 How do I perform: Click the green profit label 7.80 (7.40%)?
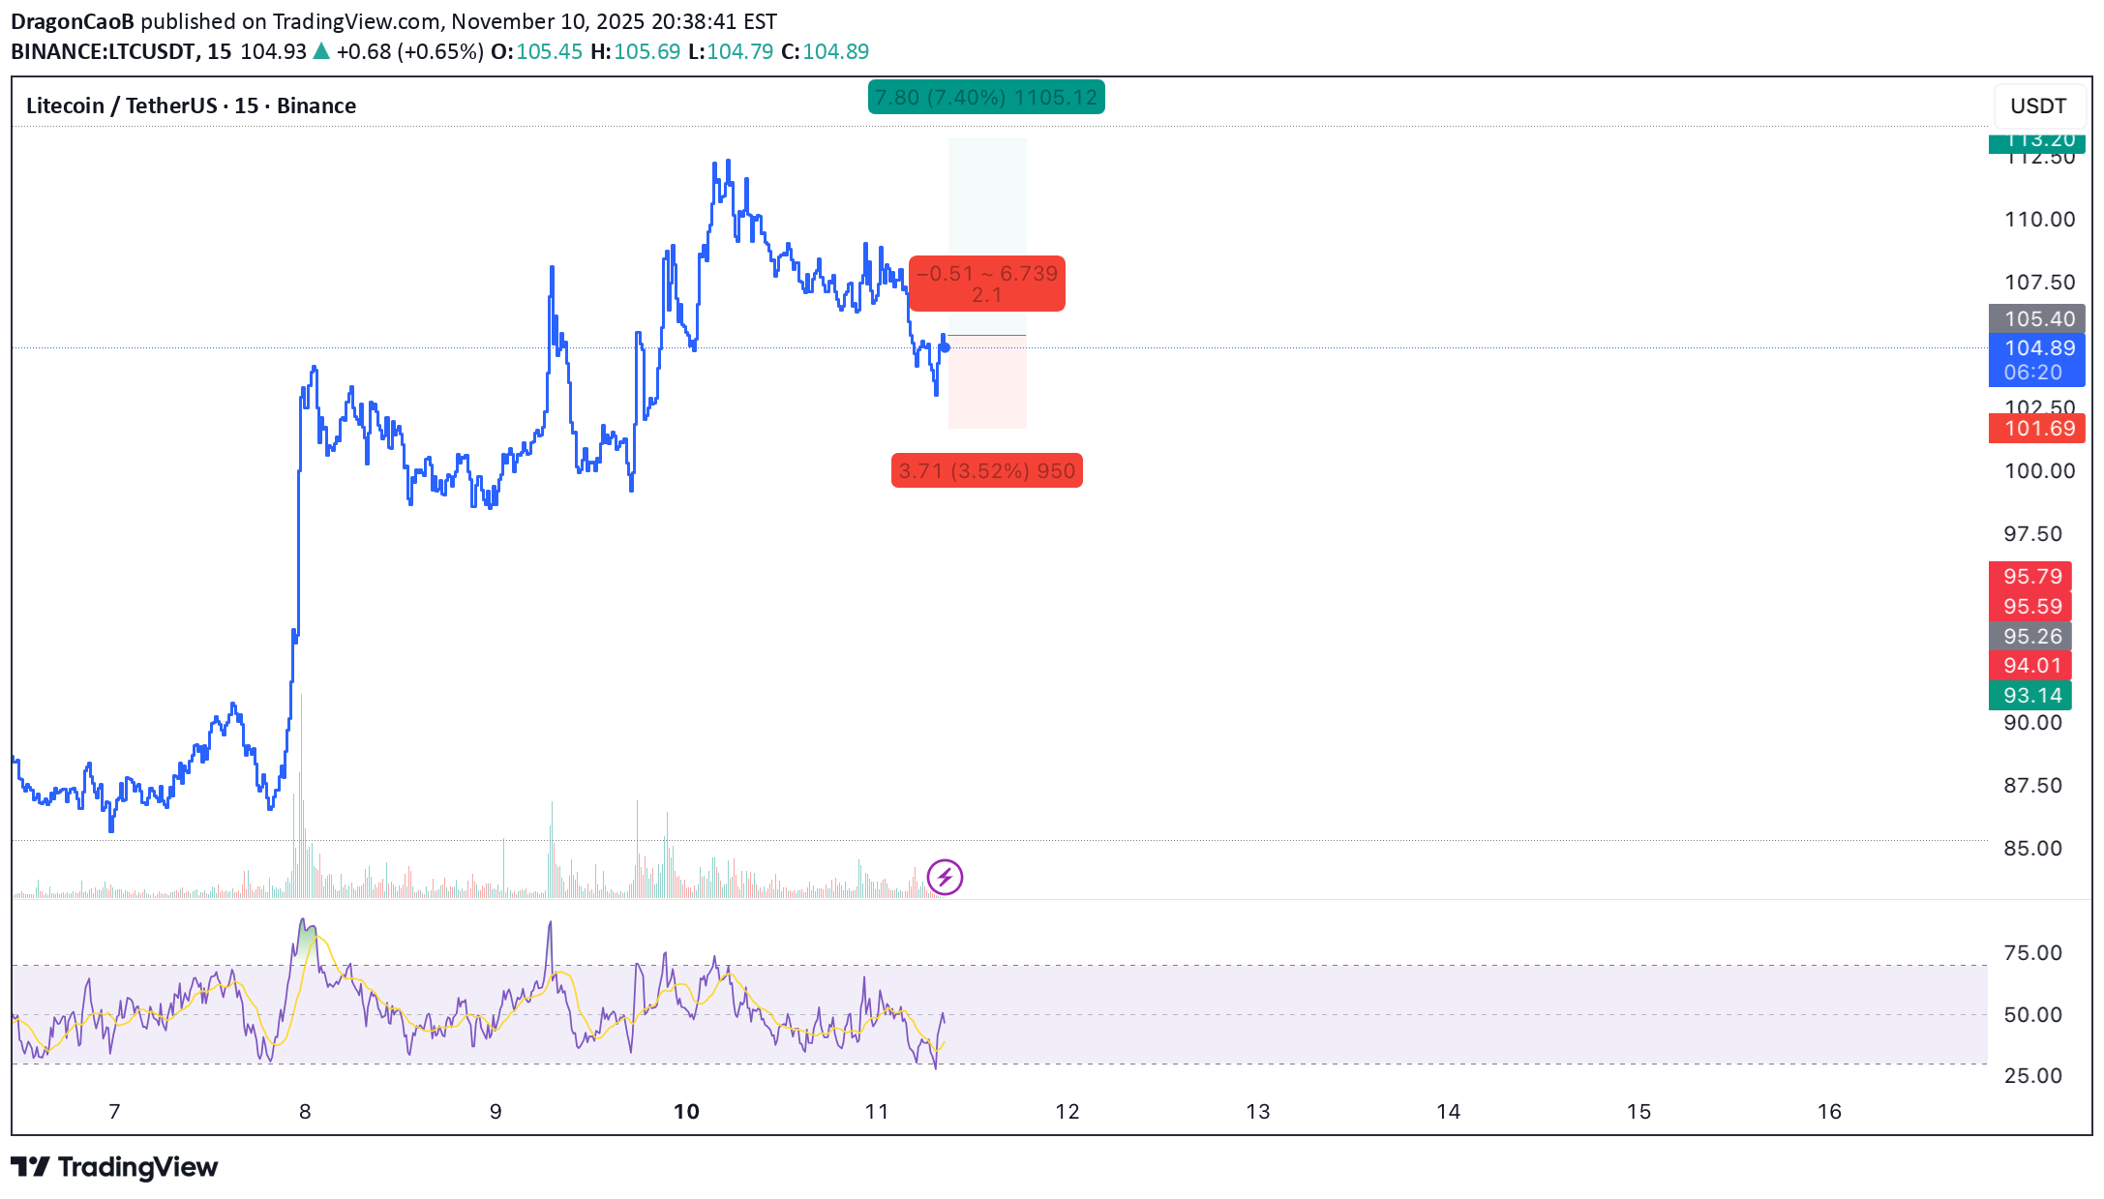pyautogui.click(x=985, y=98)
